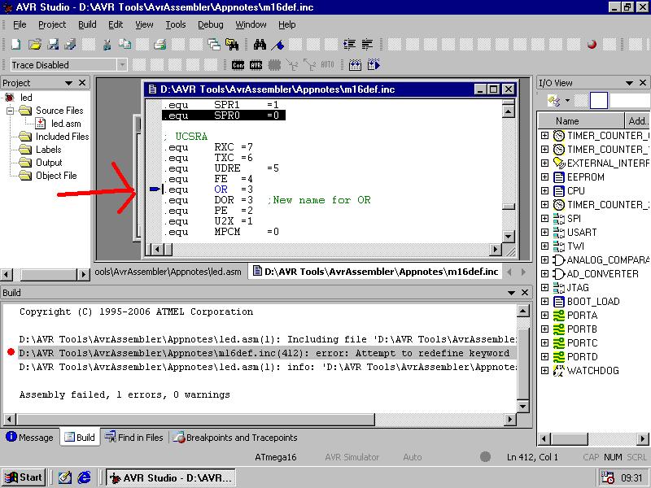Click the Show Desktop quick launch icon
The height and width of the screenshot is (488, 651).
tap(65, 477)
